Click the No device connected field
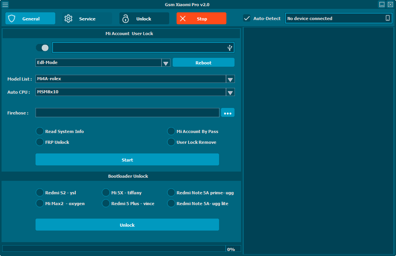 click(x=338, y=19)
